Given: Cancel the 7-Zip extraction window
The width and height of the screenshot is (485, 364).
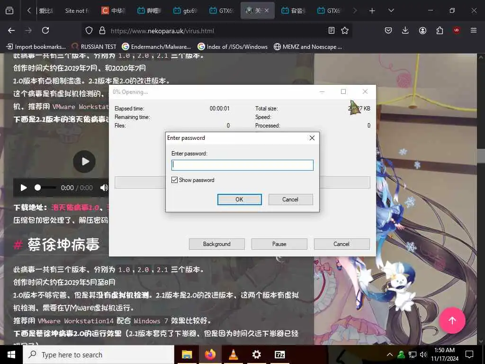Looking at the screenshot, I should (x=341, y=244).
